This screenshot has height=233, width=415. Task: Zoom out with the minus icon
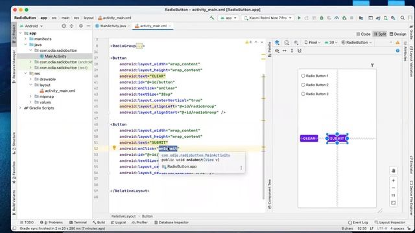point(394,188)
